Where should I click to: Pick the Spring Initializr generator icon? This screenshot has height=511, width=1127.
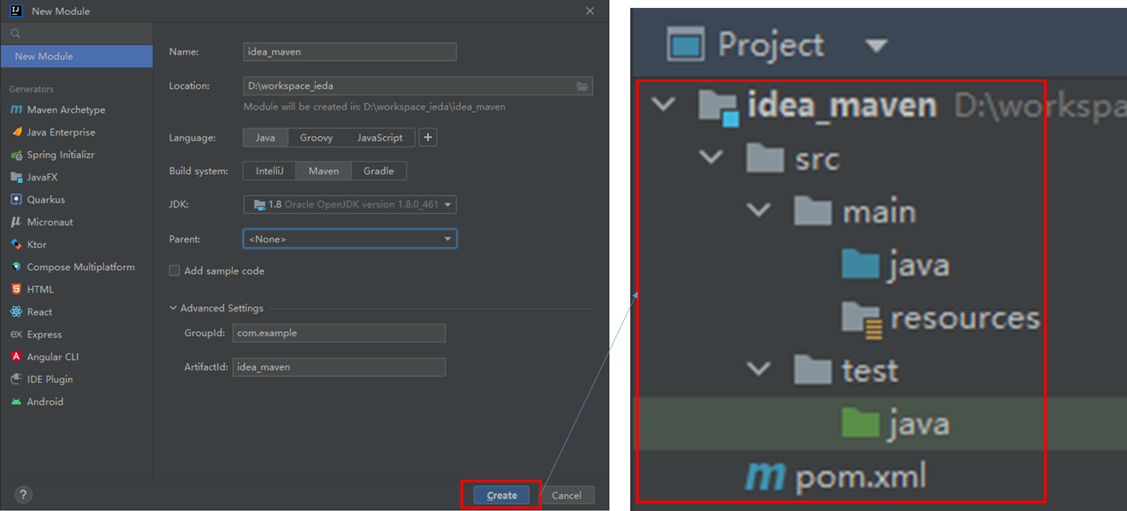tap(16, 155)
